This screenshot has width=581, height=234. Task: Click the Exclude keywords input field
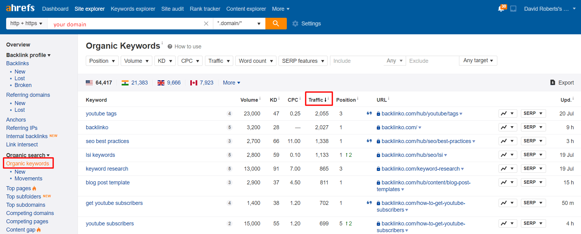[x=432, y=61]
